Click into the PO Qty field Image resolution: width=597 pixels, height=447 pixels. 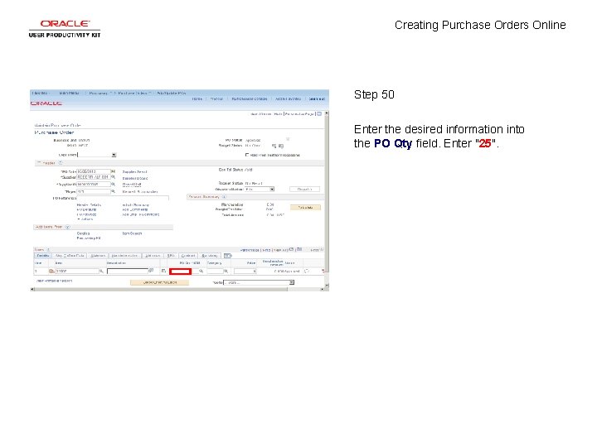pos(180,272)
